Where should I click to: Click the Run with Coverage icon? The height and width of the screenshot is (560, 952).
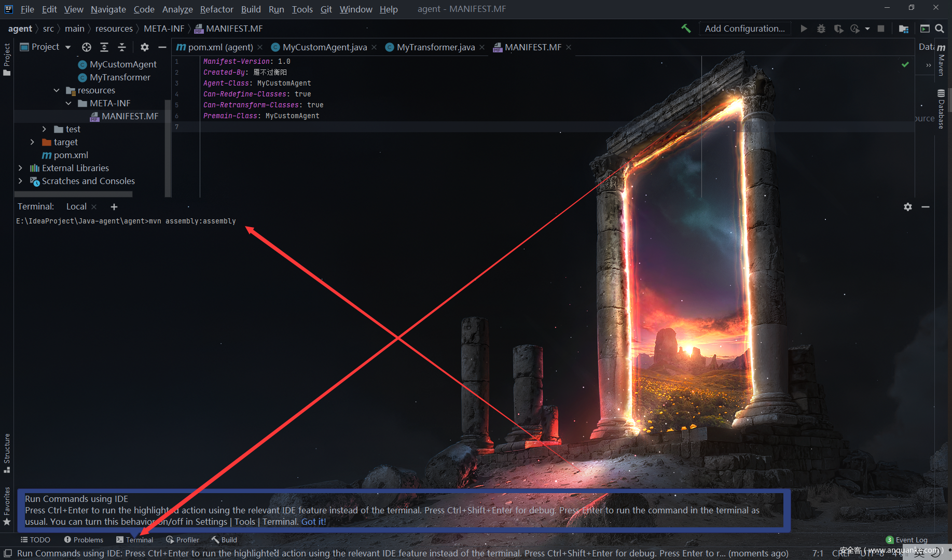point(838,29)
